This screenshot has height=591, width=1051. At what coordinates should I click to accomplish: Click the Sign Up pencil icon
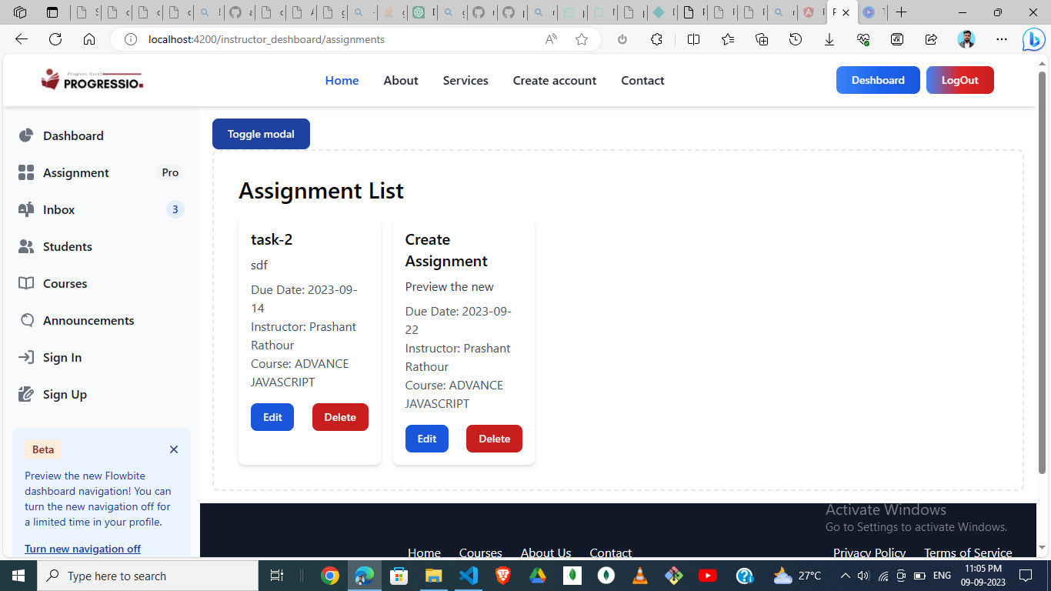pyautogui.click(x=26, y=394)
